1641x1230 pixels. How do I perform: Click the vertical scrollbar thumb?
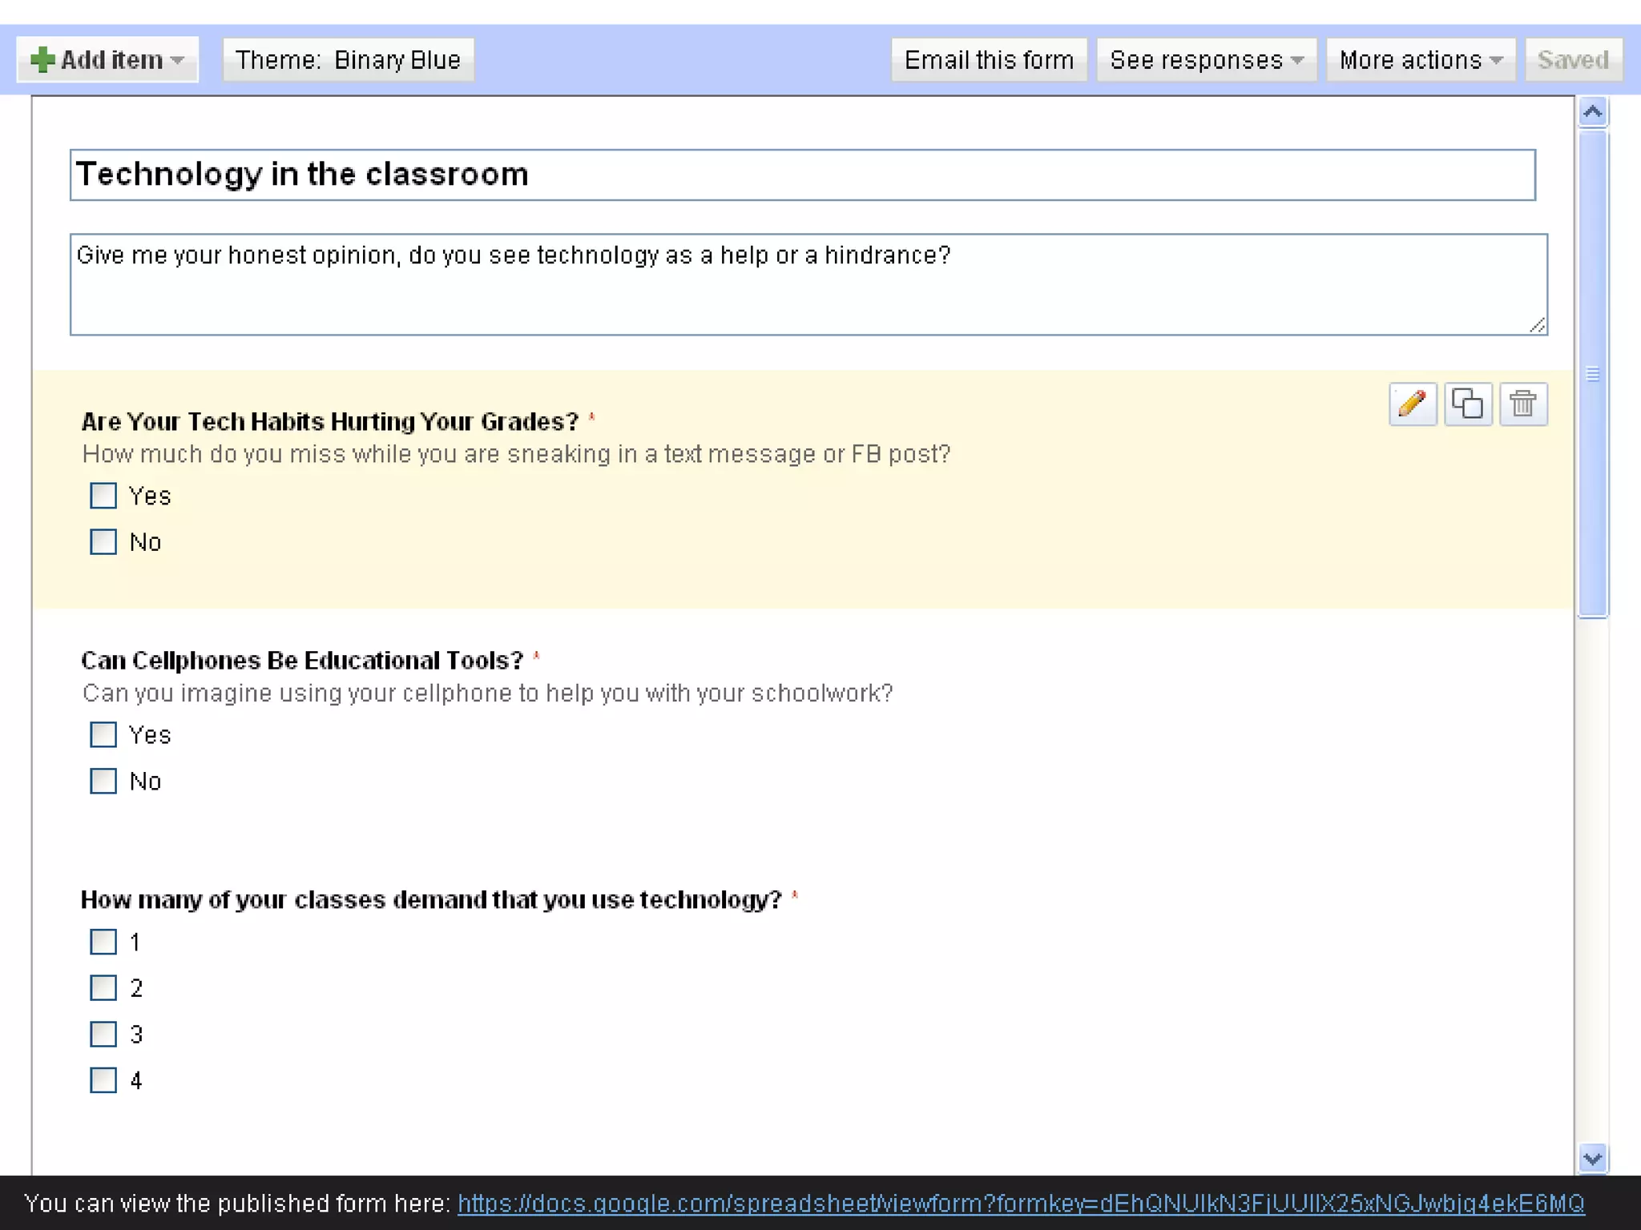[1592, 373]
